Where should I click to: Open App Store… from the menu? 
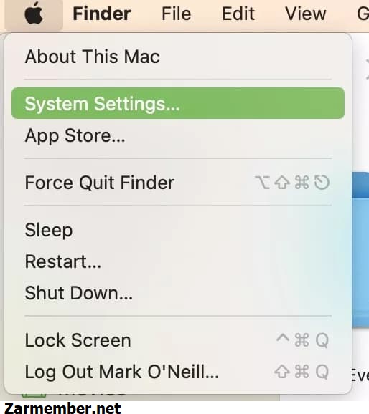coord(178,135)
